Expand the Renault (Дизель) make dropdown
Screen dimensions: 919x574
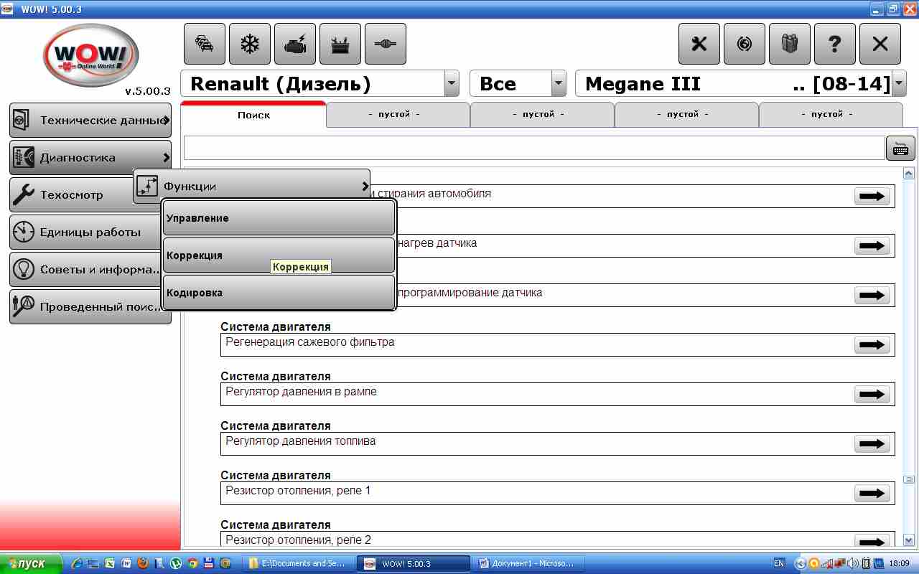[x=452, y=84]
